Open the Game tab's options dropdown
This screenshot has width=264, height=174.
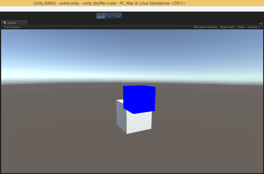260,23
